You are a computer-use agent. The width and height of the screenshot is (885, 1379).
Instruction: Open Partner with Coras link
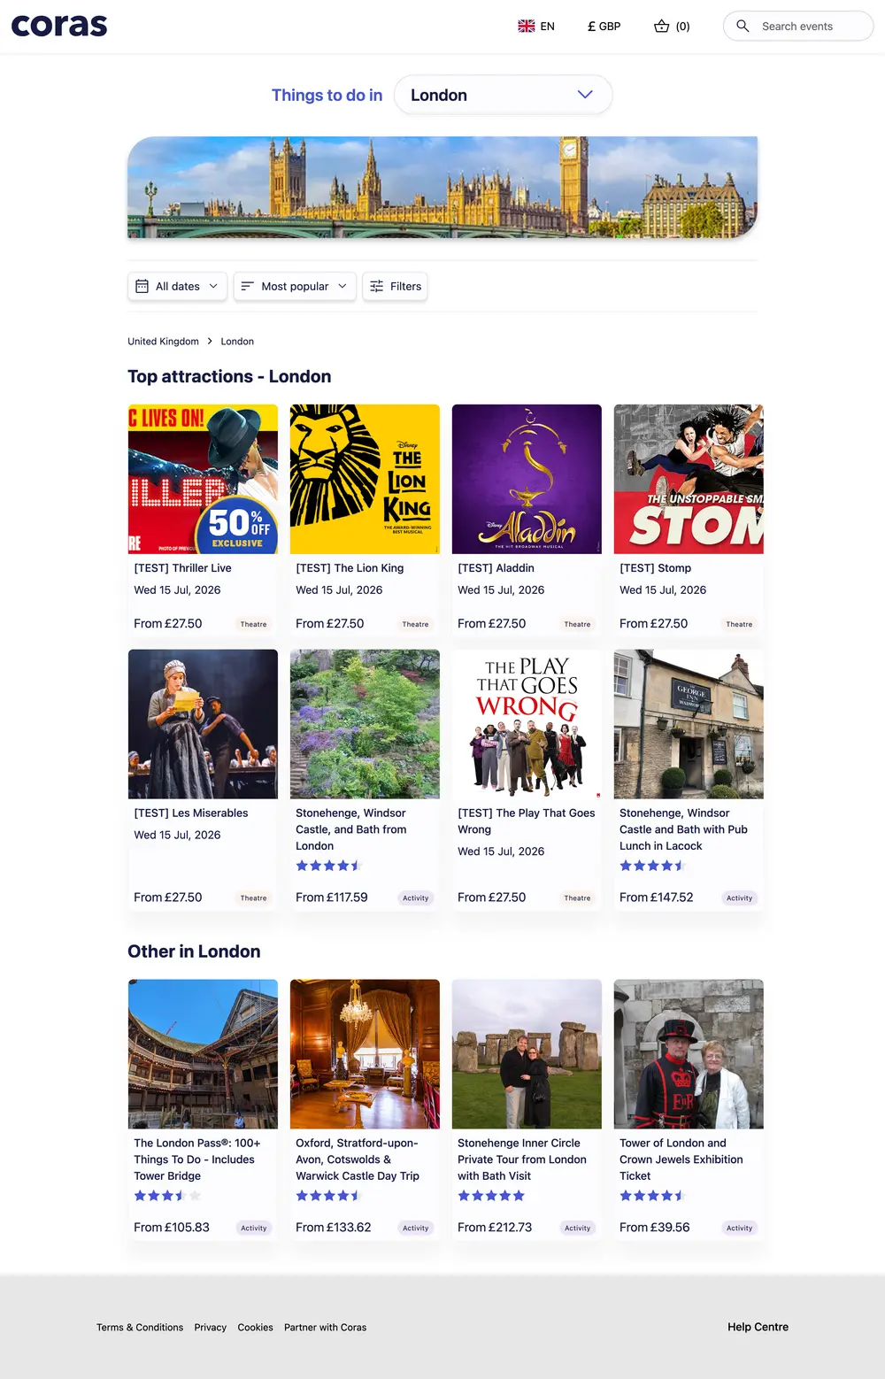click(325, 1328)
